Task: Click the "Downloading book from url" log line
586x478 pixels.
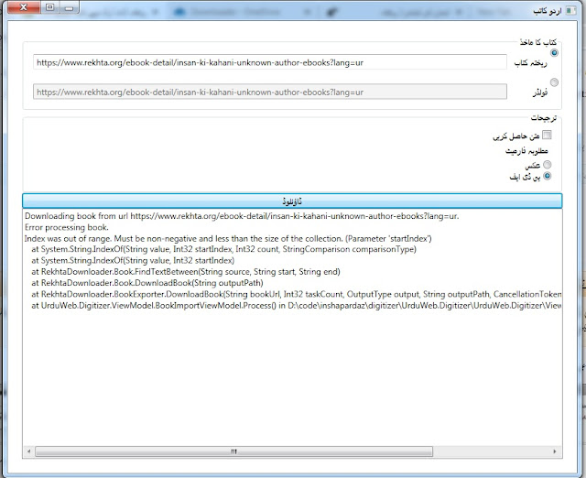Action: point(242,216)
